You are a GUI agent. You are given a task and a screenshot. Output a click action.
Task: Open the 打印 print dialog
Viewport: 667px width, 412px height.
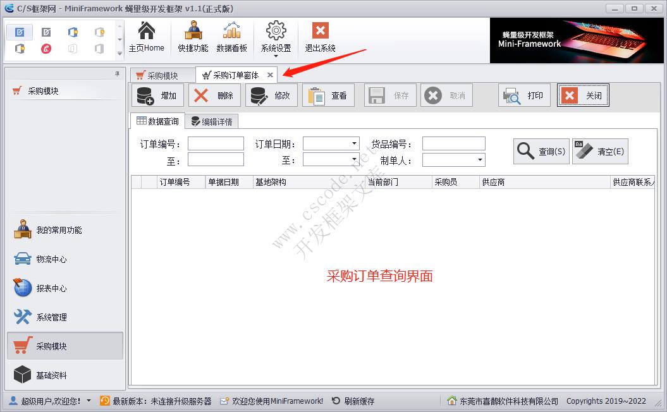(524, 95)
